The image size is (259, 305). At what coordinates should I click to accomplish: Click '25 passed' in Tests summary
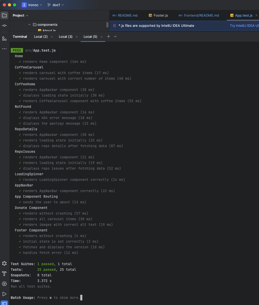(46, 269)
